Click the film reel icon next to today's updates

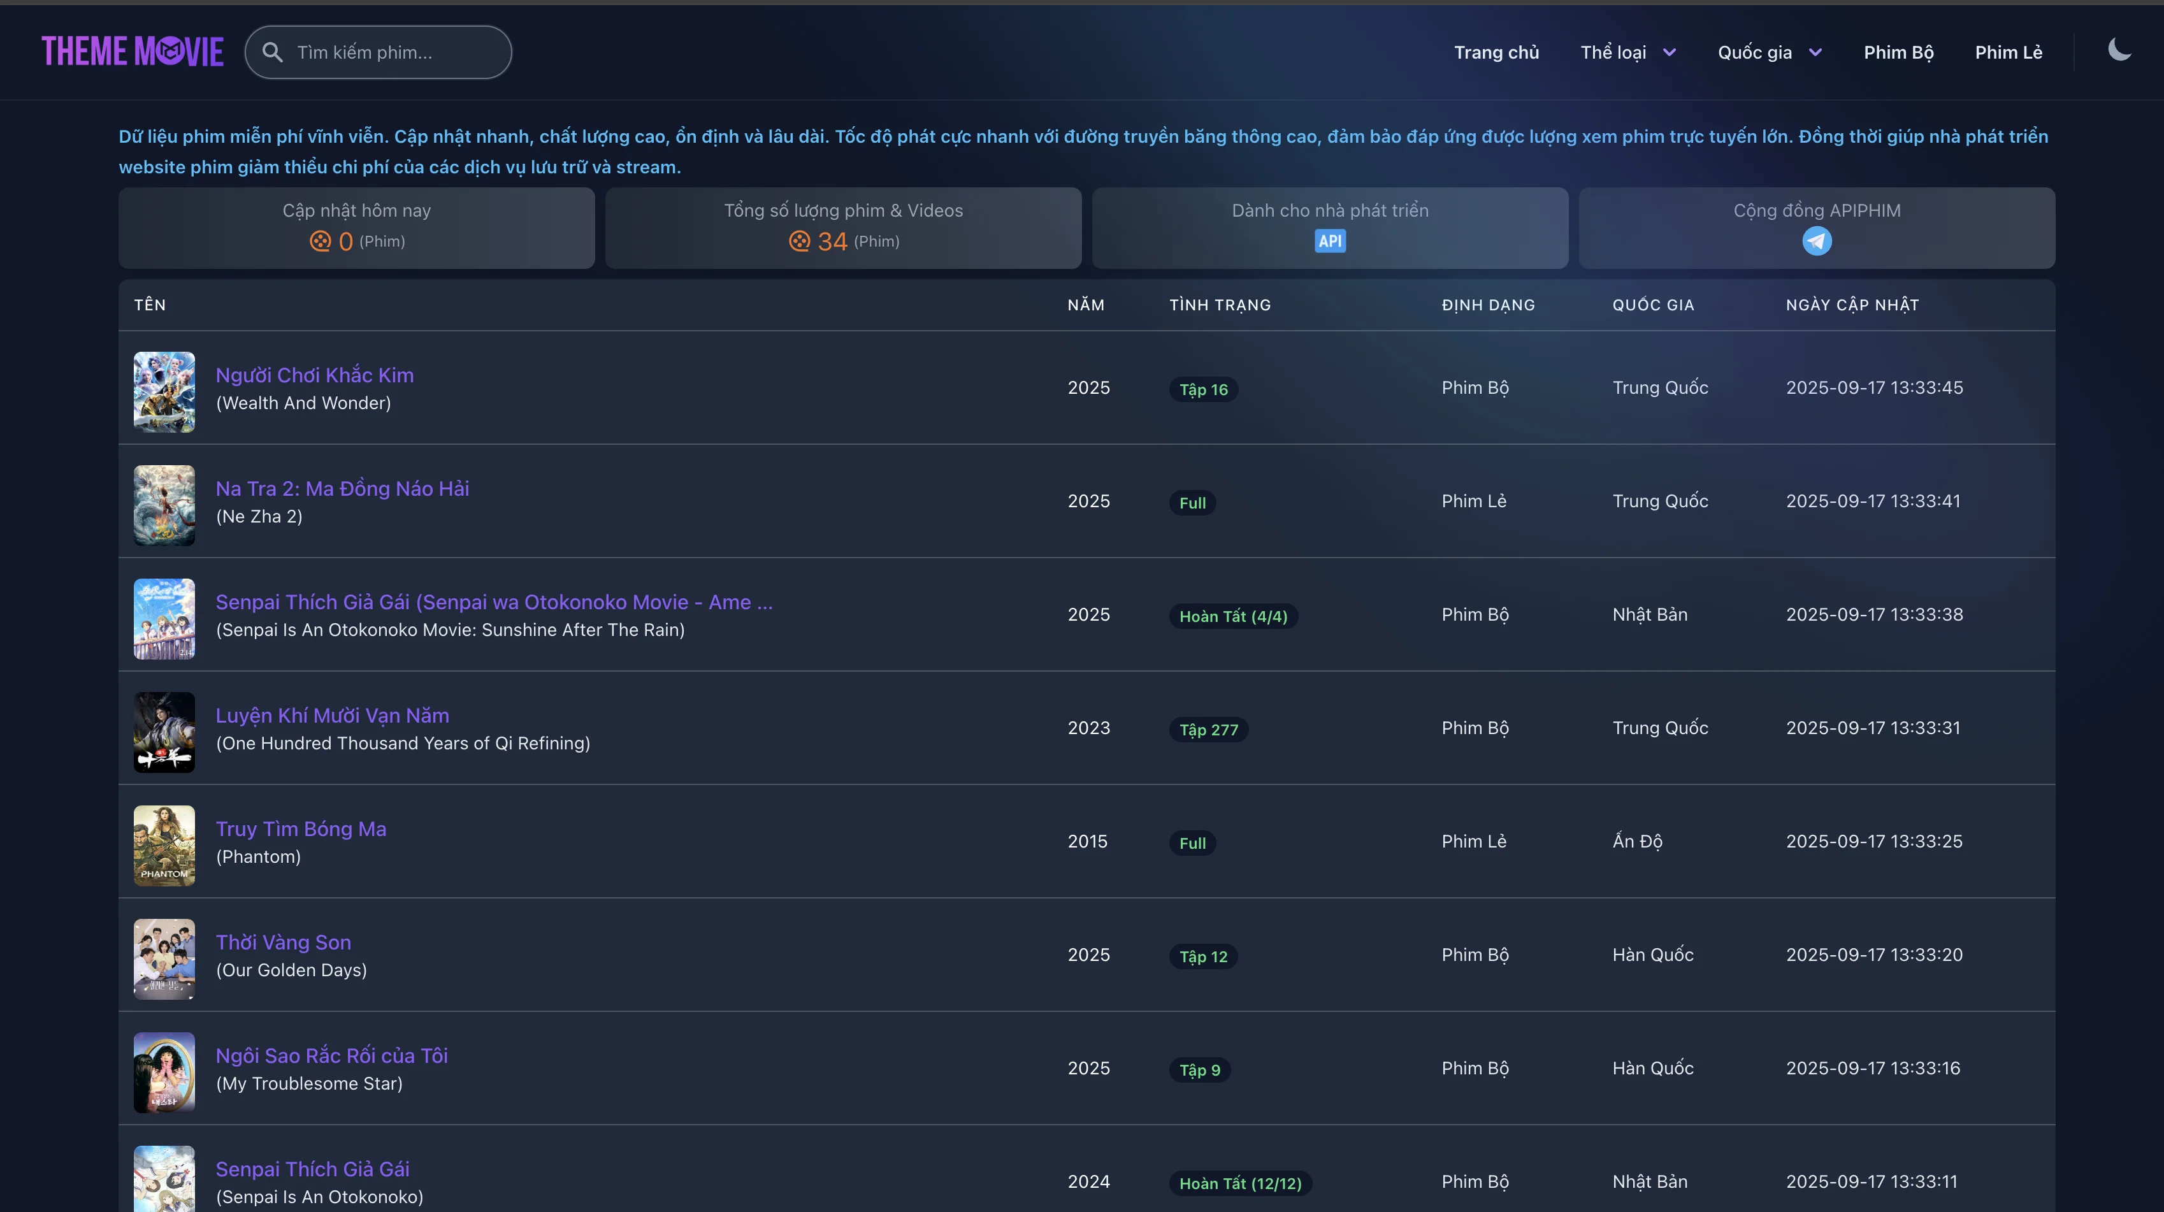click(320, 241)
